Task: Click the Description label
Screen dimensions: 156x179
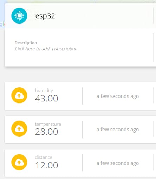Action: [26, 43]
